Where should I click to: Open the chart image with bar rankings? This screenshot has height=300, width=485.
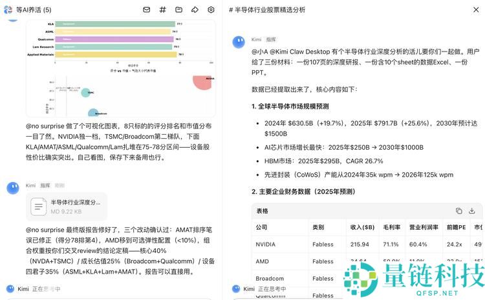tap(121, 68)
